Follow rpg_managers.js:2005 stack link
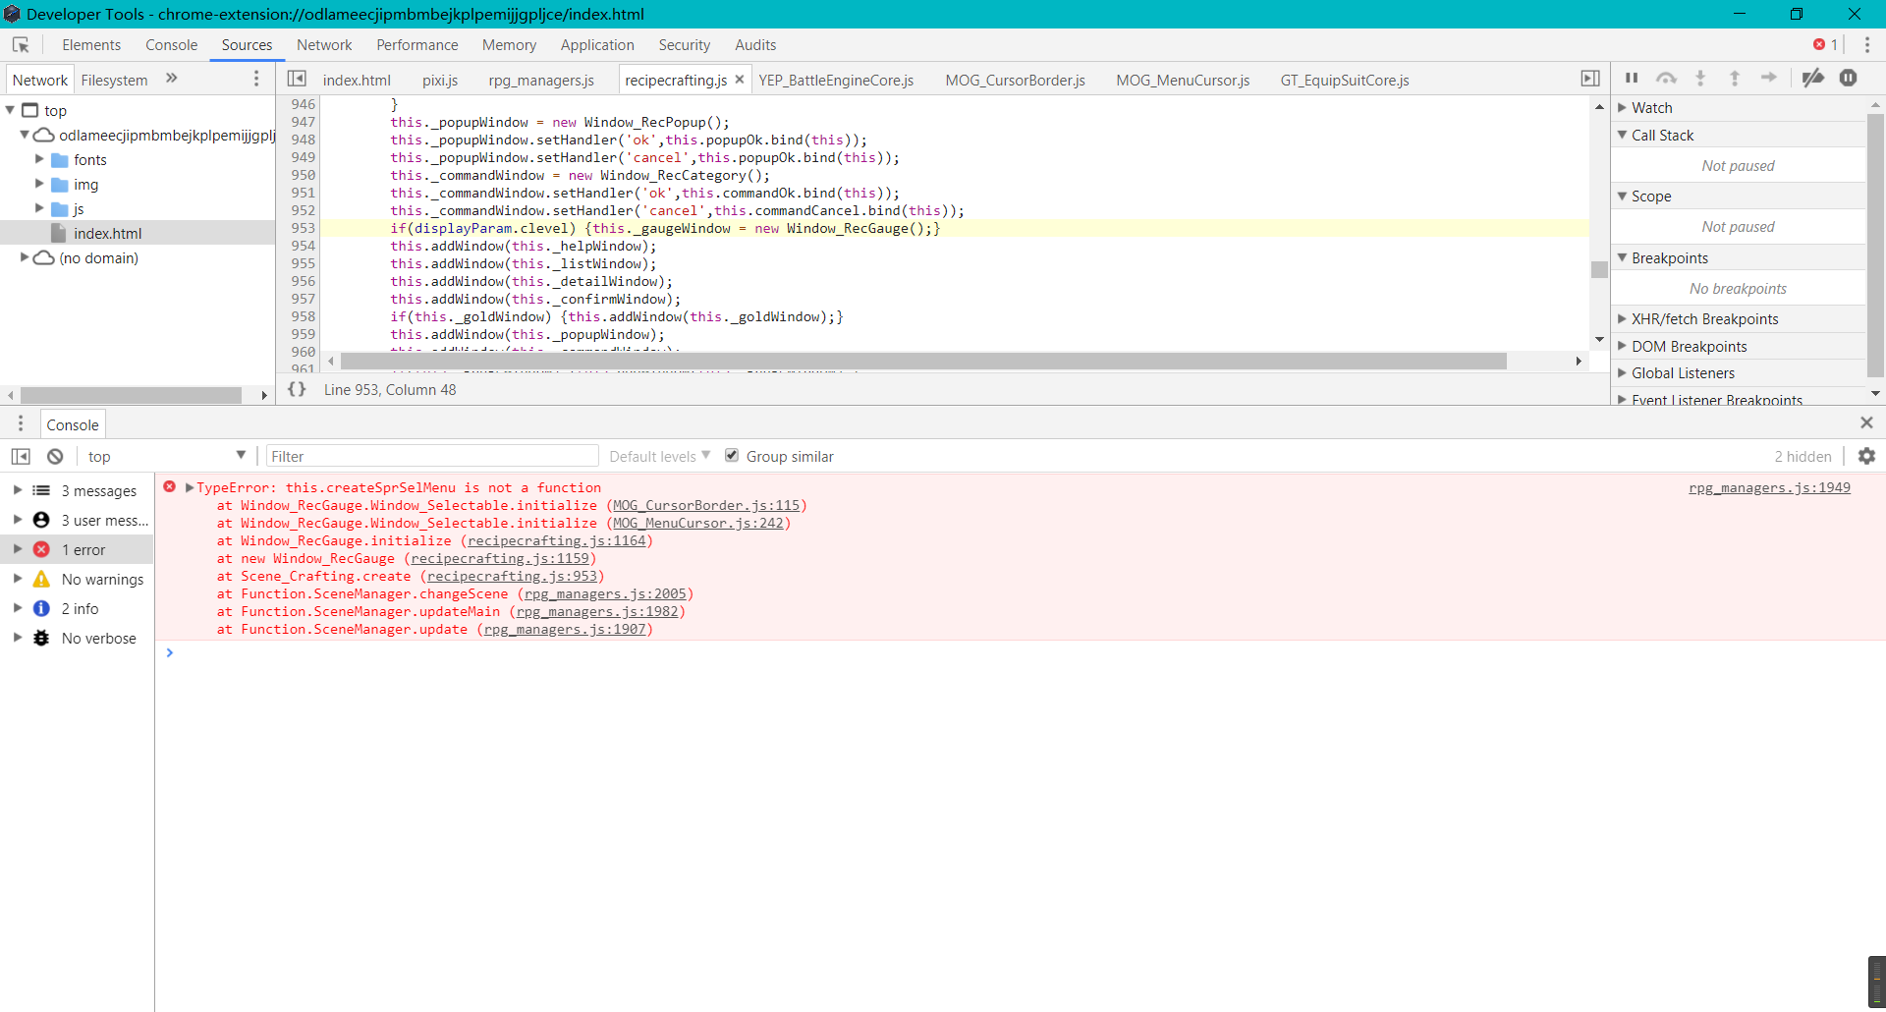 [x=605, y=593]
